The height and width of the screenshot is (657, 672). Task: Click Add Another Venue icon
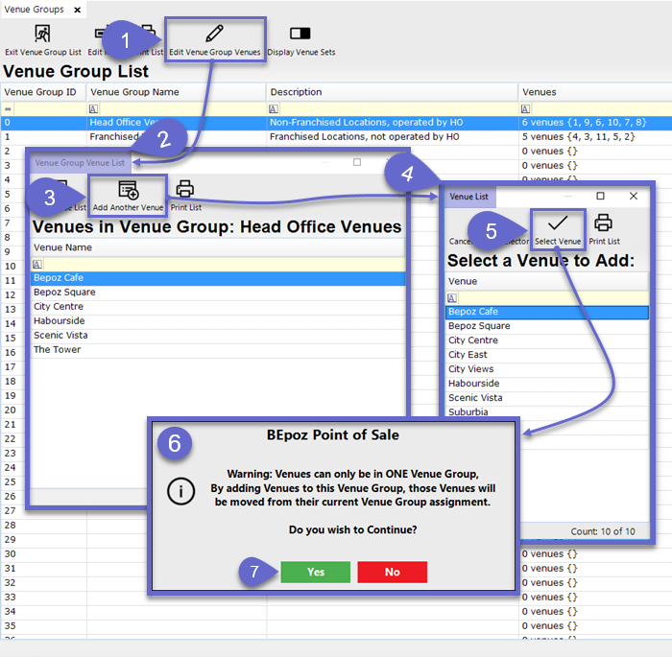(128, 189)
